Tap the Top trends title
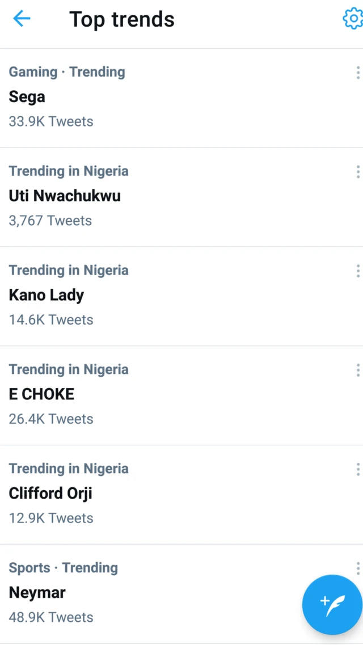The image size is (363, 645). tap(122, 19)
